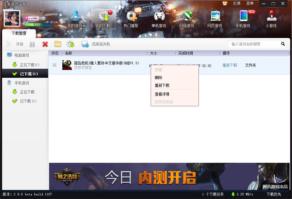Viewport: 292px width, 199px height.
Task: Open 网络游戏 online games section
Action: click(x=187, y=19)
